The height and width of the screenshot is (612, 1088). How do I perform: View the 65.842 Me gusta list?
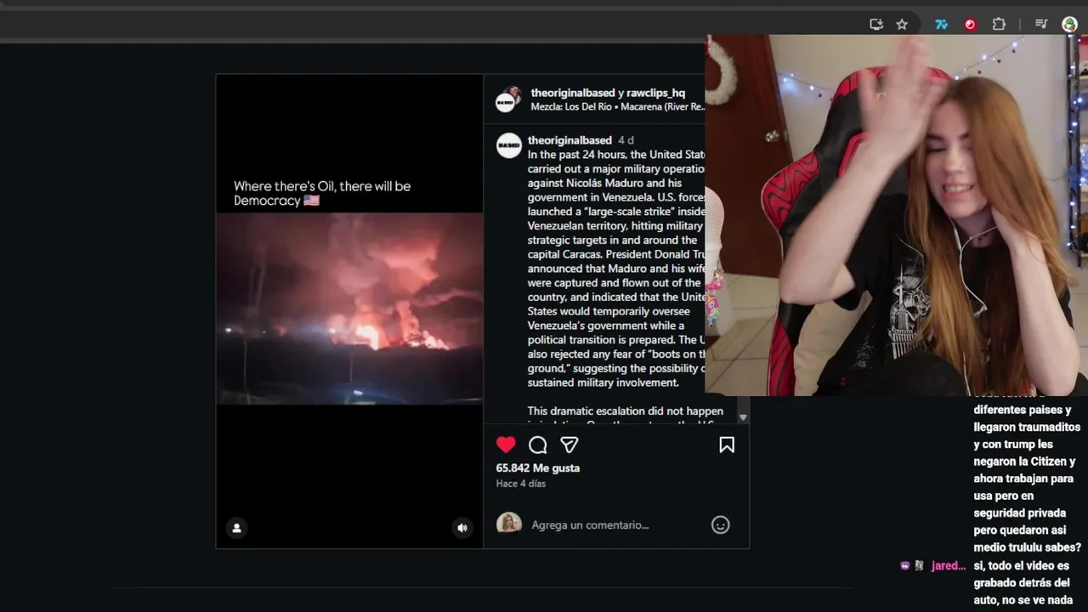537,468
